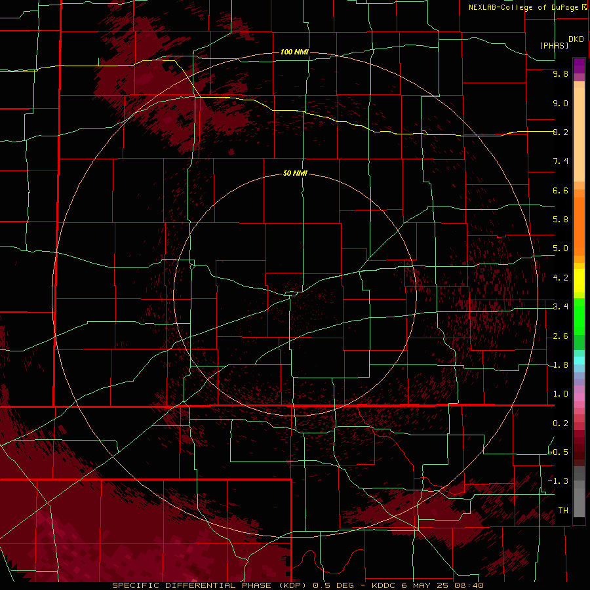The width and height of the screenshot is (590, 590).
Task: Click the -1.3 scale value
Action: click(x=559, y=481)
